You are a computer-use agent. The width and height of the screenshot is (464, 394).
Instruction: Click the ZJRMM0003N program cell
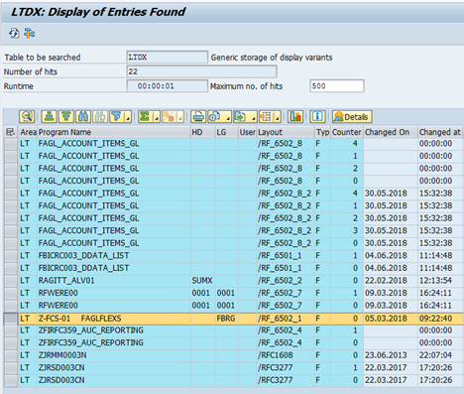pyautogui.click(x=114, y=355)
